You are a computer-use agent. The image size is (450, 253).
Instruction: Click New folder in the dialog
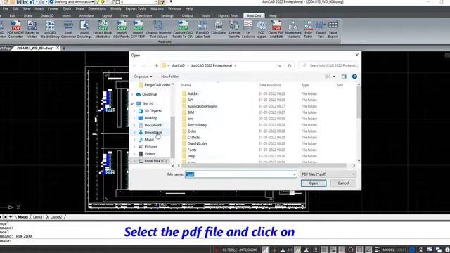point(169,77)
